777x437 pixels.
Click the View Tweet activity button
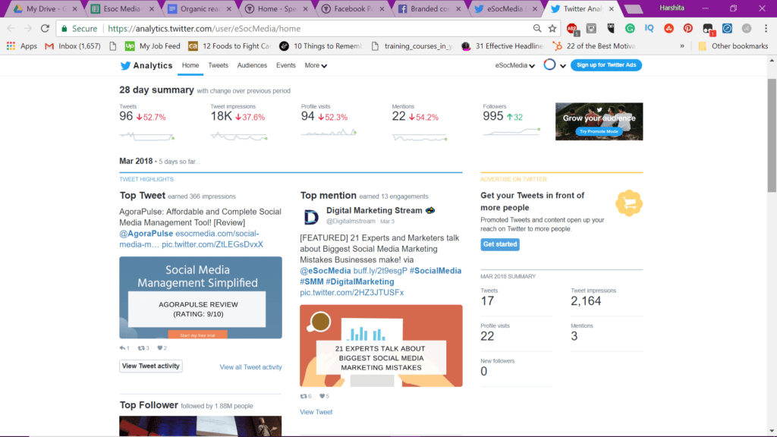pyautogui.click(x=151, y=366)
